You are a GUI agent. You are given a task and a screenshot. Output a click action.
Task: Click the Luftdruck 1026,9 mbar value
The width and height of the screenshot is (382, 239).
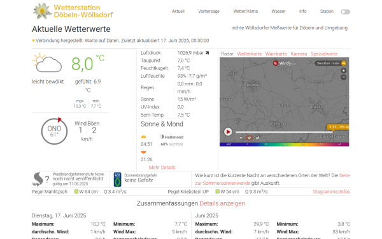190,53
